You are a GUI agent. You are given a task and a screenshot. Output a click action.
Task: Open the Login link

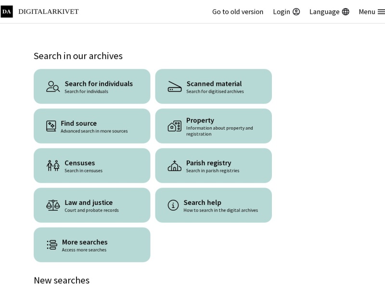[x=286, y=12]
